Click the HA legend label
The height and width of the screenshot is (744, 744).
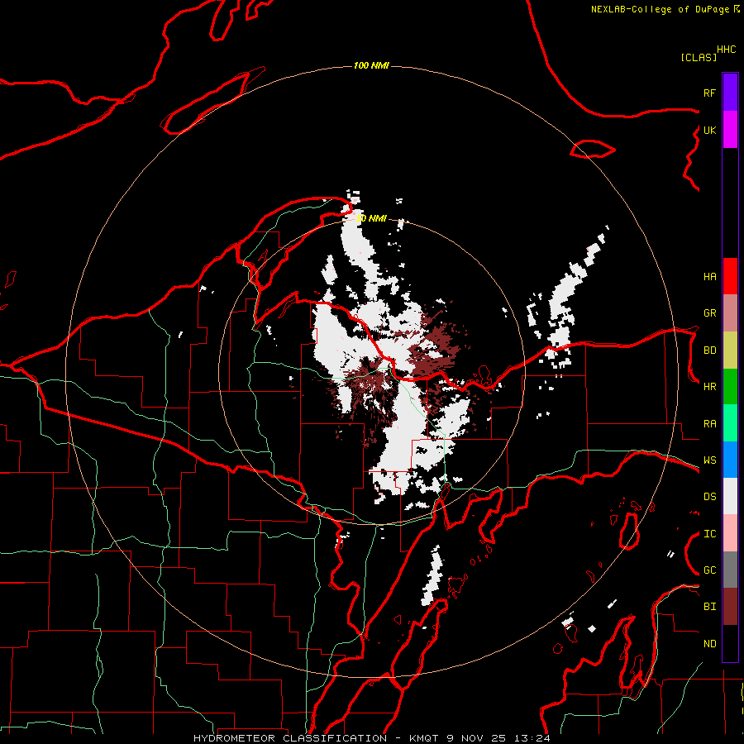click(x=709, y=277)
